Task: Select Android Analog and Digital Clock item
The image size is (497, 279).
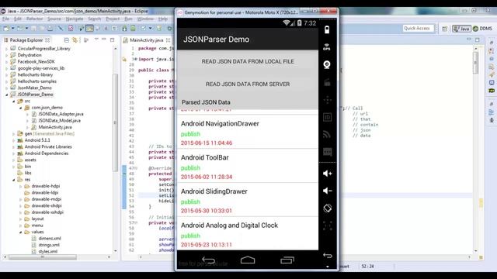Action: click(248, 234)
